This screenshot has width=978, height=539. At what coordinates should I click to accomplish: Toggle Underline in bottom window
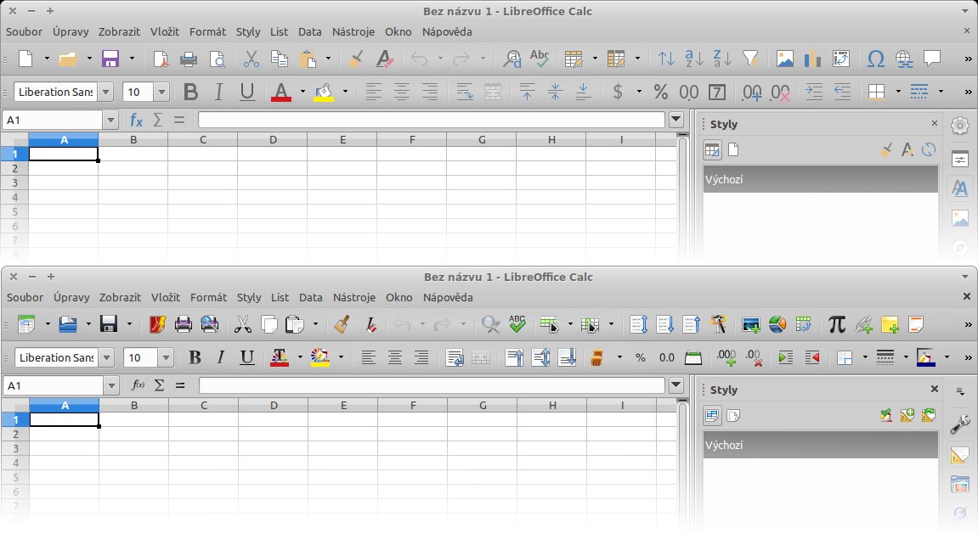click(247, 357)
